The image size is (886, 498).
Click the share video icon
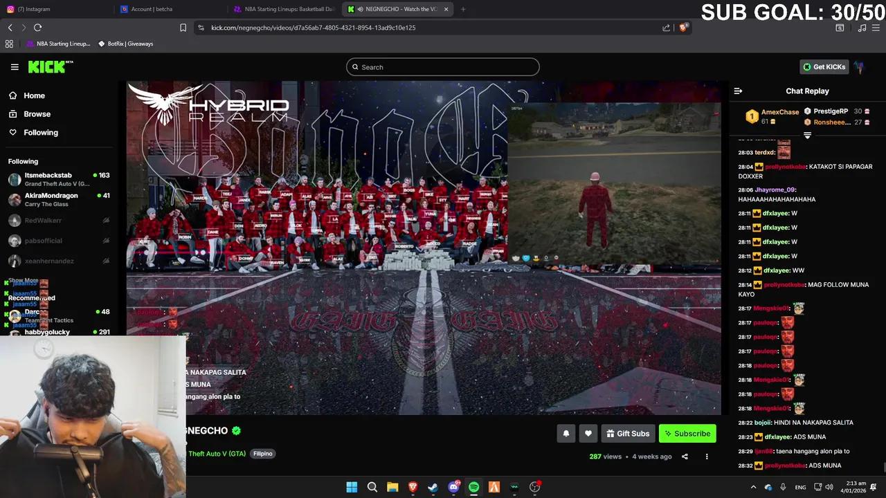click(x=685, y=456)
